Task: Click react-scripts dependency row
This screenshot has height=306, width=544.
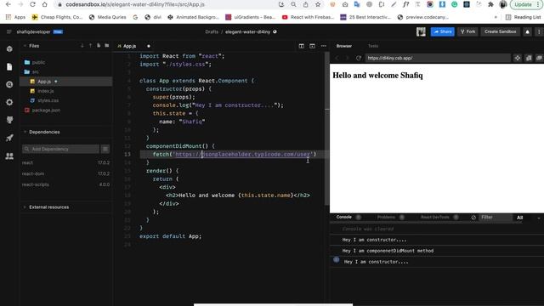Action: tap(66, 184)
